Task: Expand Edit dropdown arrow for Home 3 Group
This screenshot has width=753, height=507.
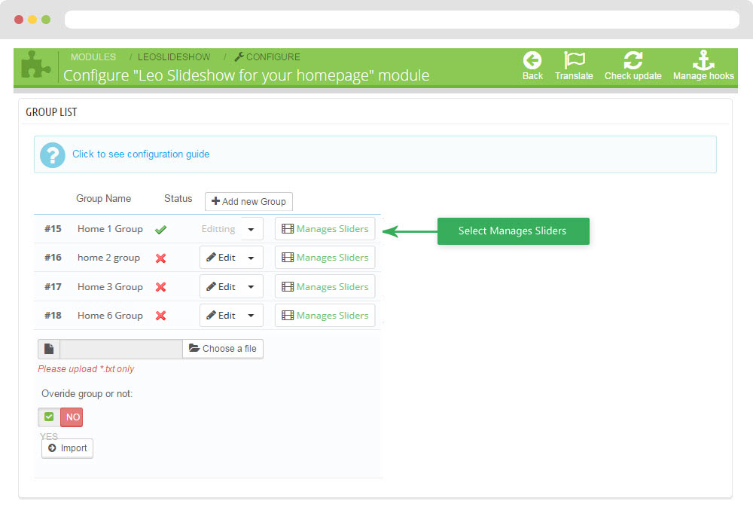Action: point(252,287)
